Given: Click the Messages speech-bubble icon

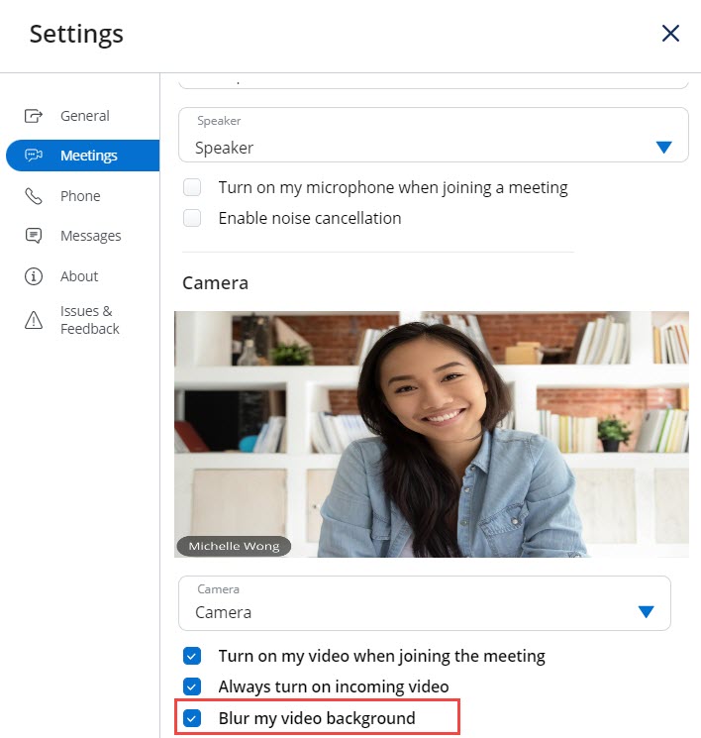Looking at the screenshot, I should [34, 236].
